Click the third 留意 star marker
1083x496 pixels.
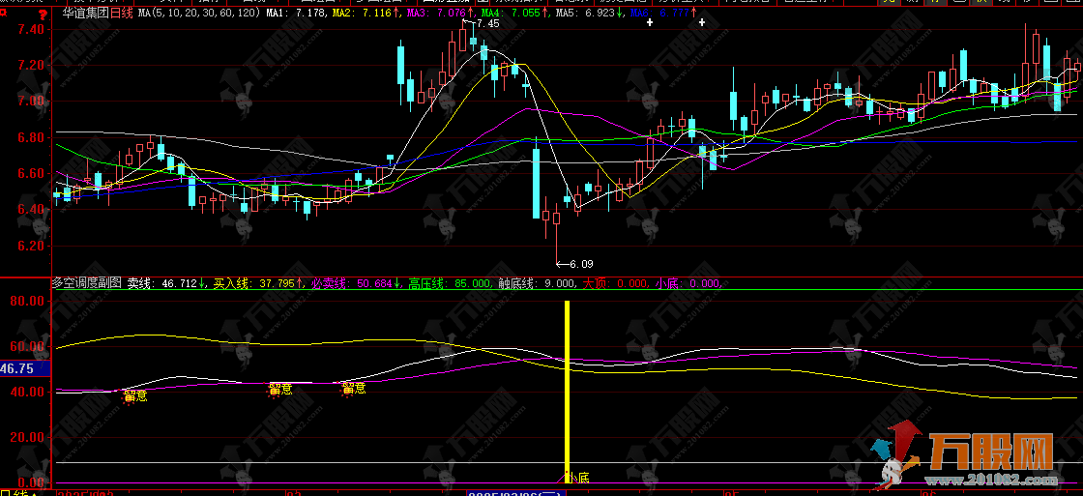point(354,389)
